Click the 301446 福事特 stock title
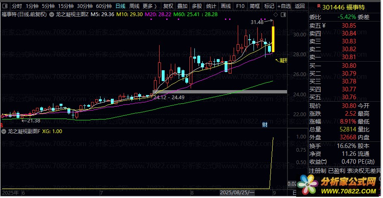Image resolution: width=383 pixels, height=198 pixels. click(x=343, y=7)
